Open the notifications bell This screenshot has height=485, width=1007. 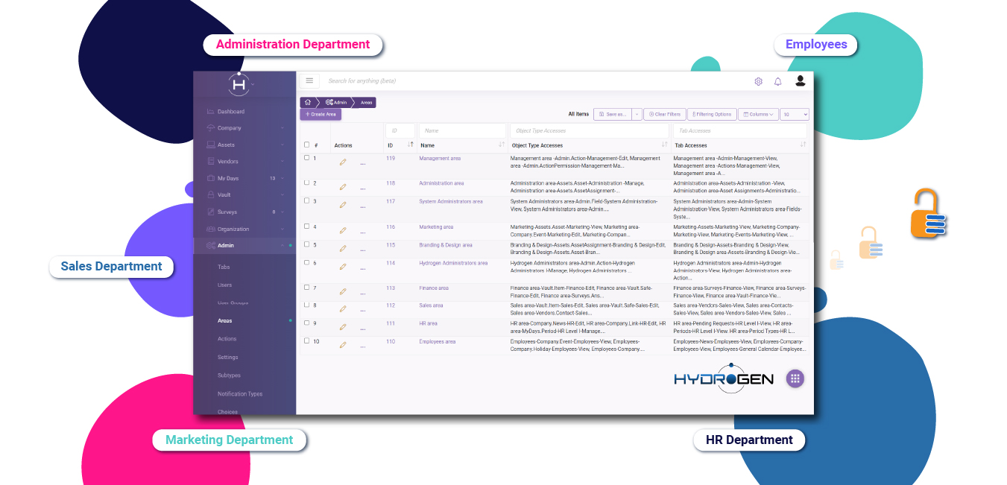click(777, 81)
